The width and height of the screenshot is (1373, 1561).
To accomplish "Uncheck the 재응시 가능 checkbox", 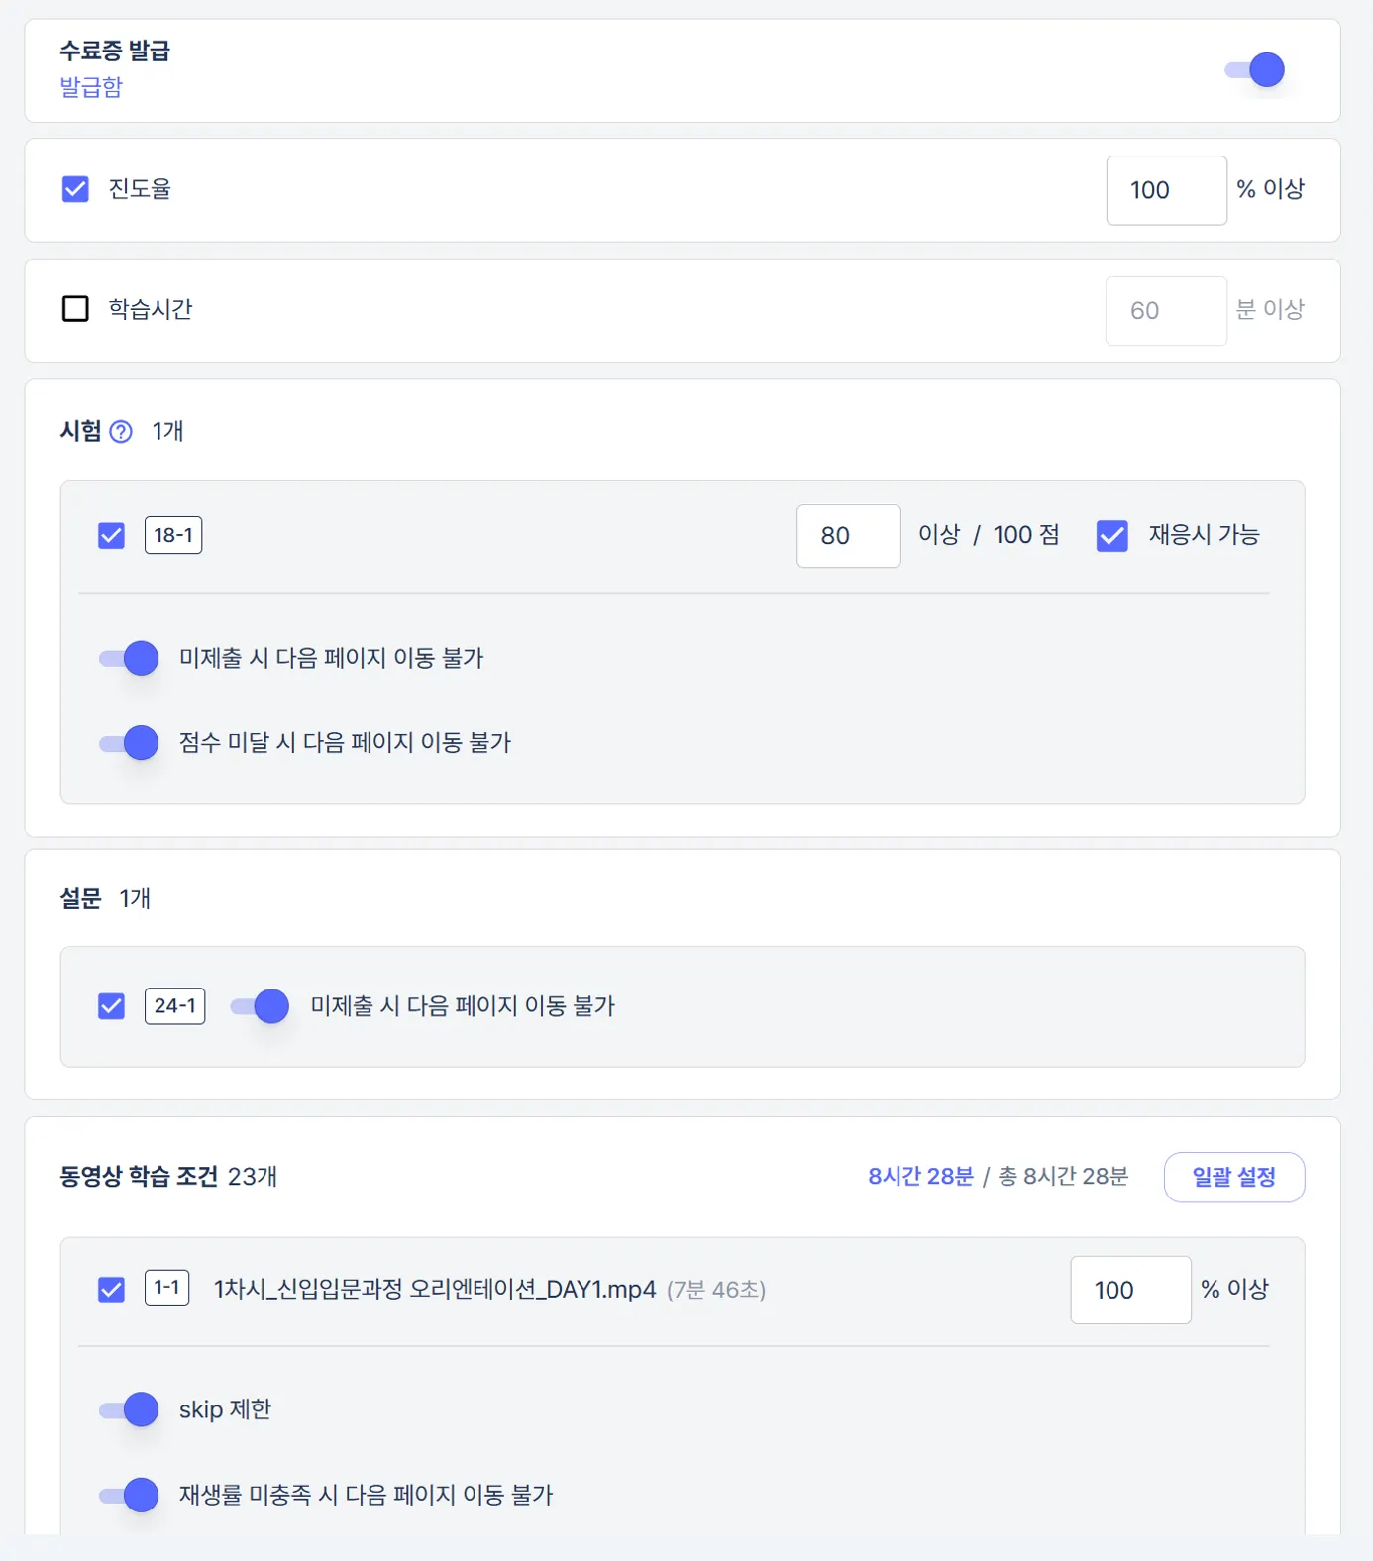I will [x=1111, y=536].
